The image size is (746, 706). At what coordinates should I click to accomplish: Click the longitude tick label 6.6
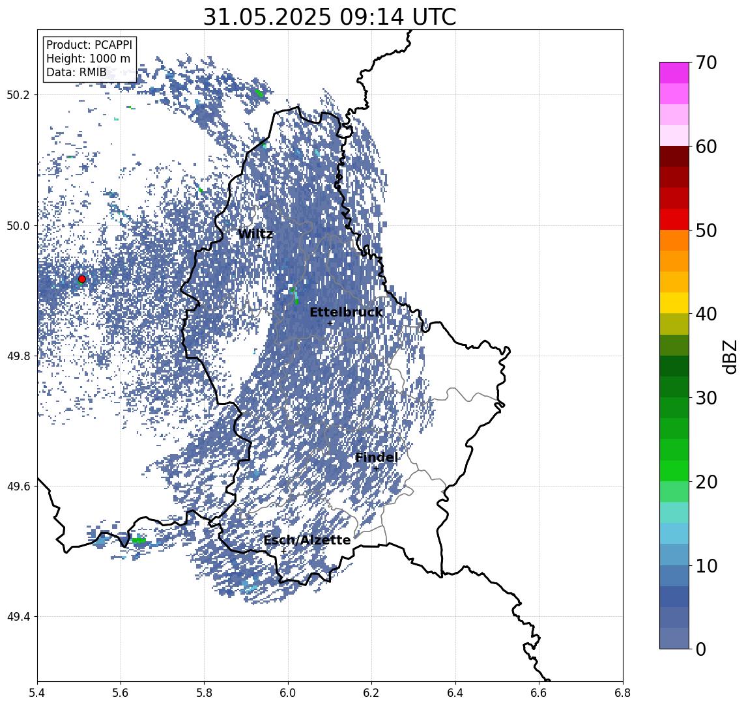tap(539, 693)
